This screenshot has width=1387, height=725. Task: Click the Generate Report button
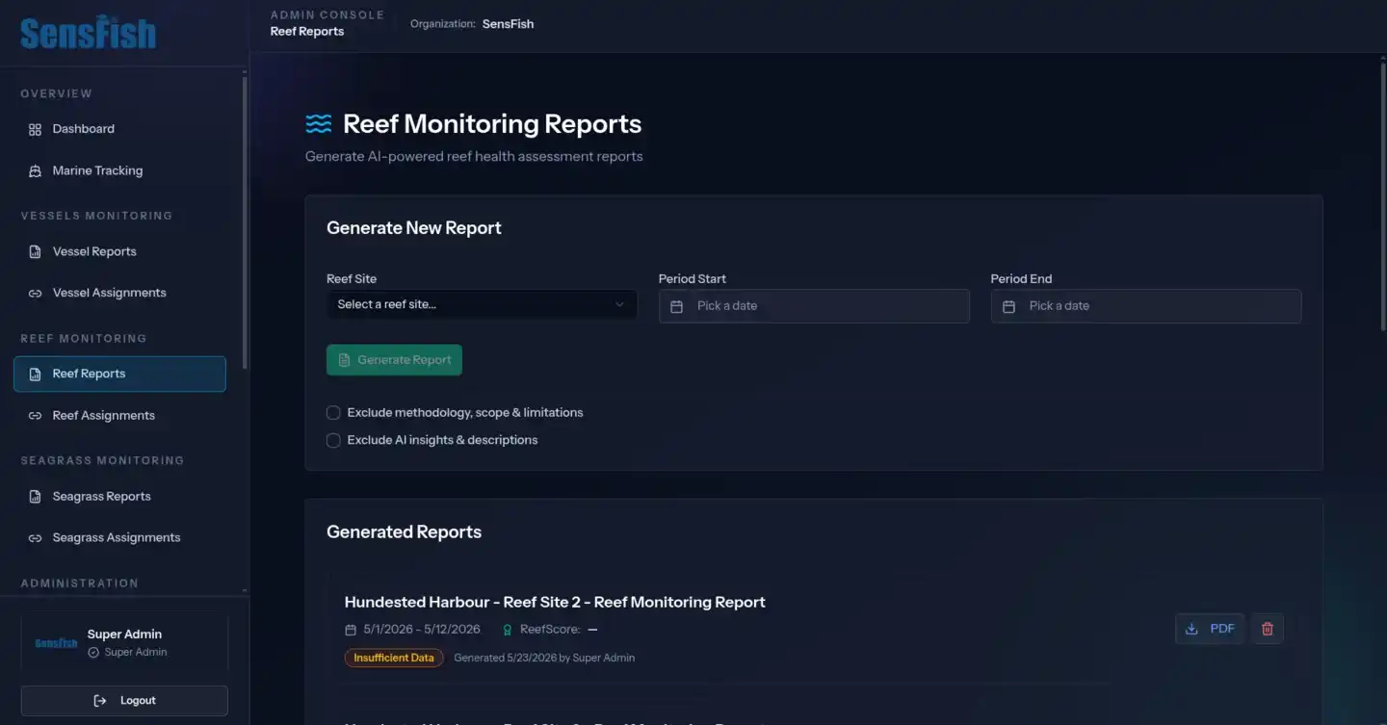pyautogui.click(x=394, y=360)
